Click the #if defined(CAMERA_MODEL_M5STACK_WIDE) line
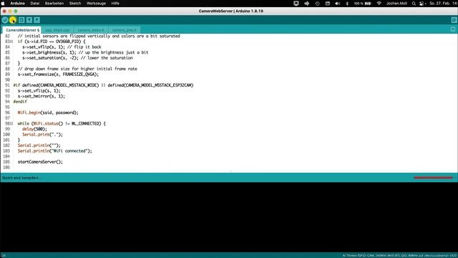This screenshot has width=458, height=258. [103, 85]
